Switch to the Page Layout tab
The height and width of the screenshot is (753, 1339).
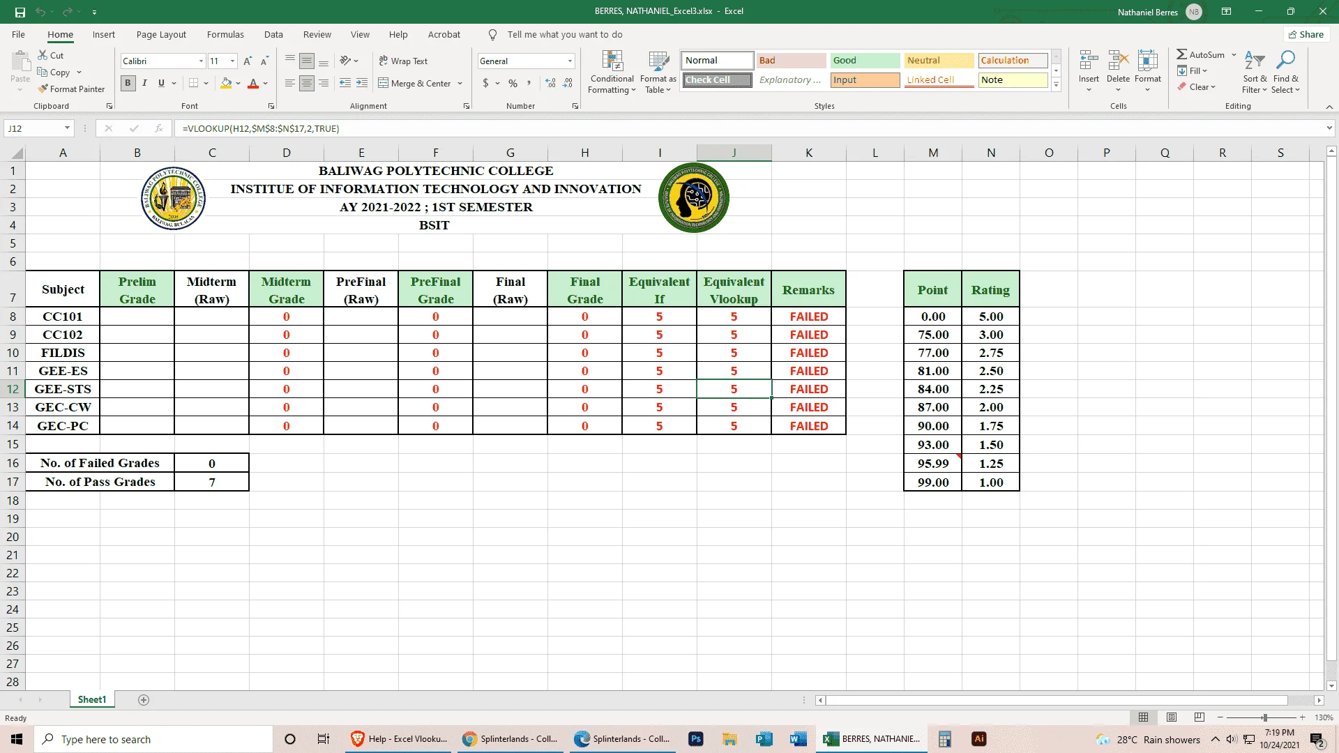pos(161,35)
